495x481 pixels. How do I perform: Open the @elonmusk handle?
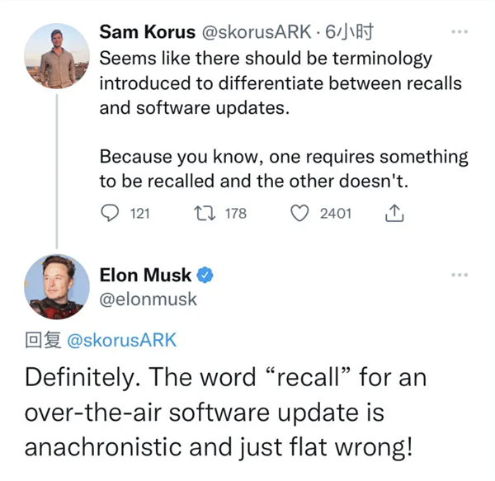(x=148, y=299)
